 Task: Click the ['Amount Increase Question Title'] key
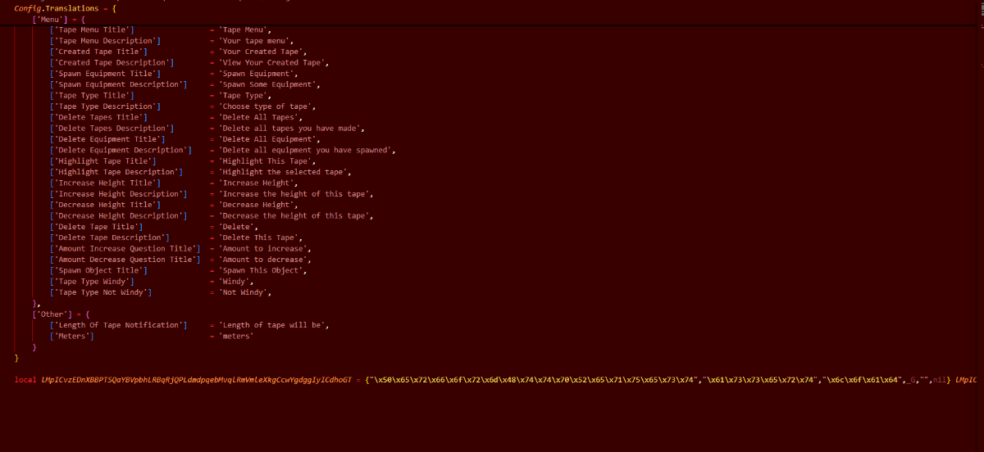(125, 248)
